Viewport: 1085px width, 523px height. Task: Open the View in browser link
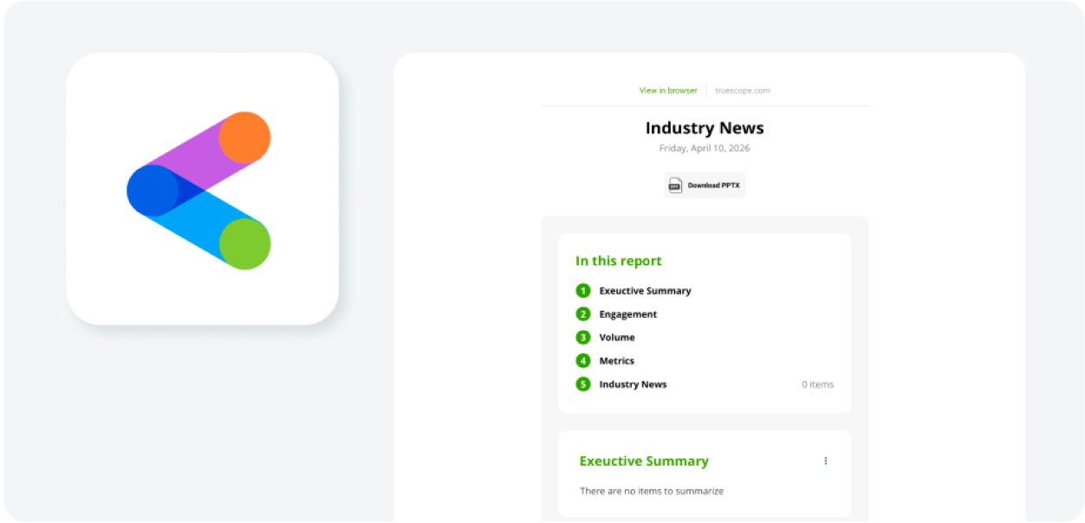[x=668, y=90]
